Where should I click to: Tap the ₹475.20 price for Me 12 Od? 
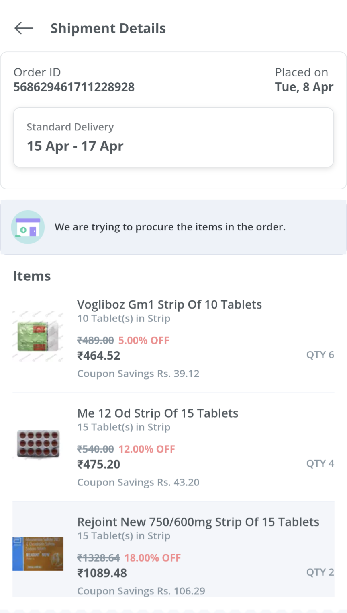[x=99, y=464]
